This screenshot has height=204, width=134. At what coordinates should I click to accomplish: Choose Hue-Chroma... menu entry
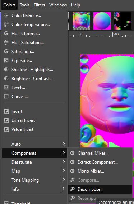34,34
